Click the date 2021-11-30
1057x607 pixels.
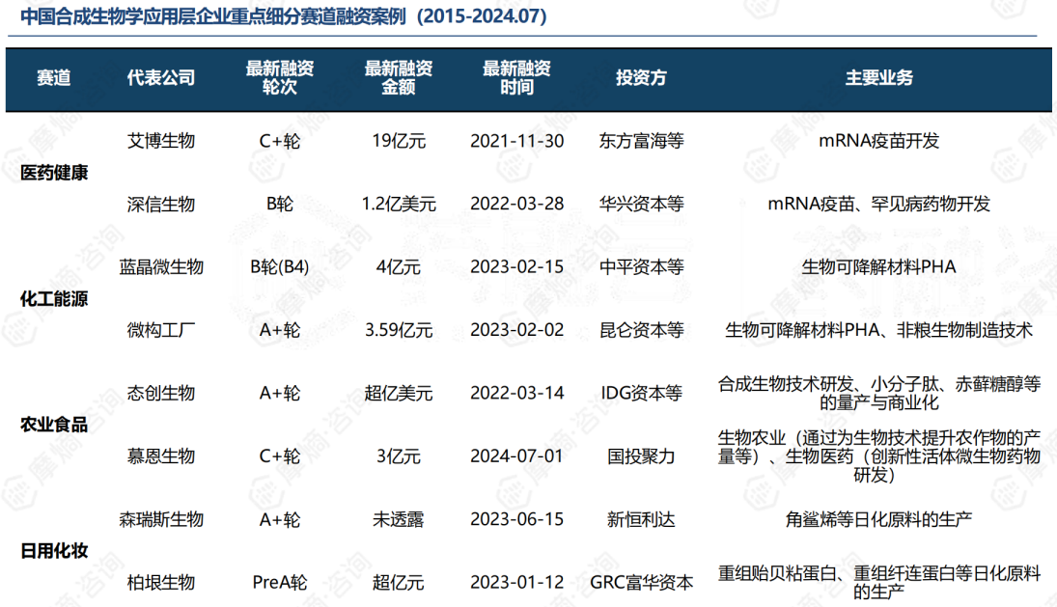pyautogui.click(x=517, y=141)
